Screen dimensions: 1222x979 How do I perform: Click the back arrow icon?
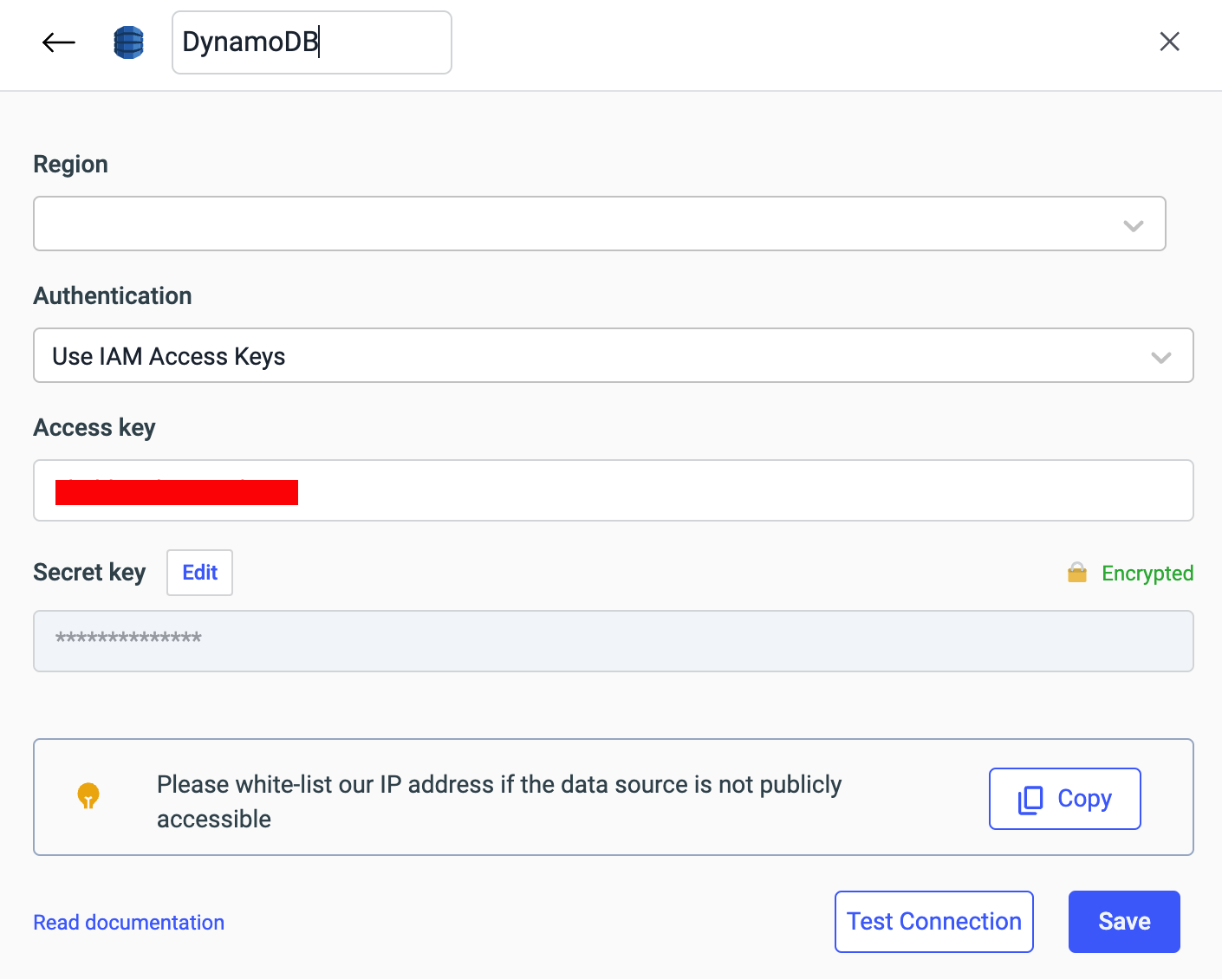pos(59,42)
